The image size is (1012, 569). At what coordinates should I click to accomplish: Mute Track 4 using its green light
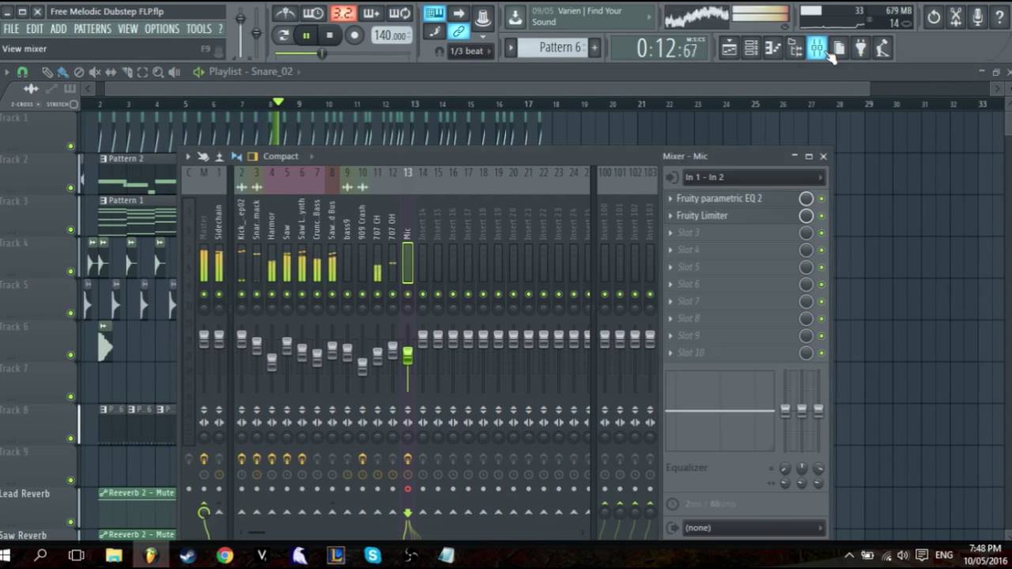coord(70,272)
